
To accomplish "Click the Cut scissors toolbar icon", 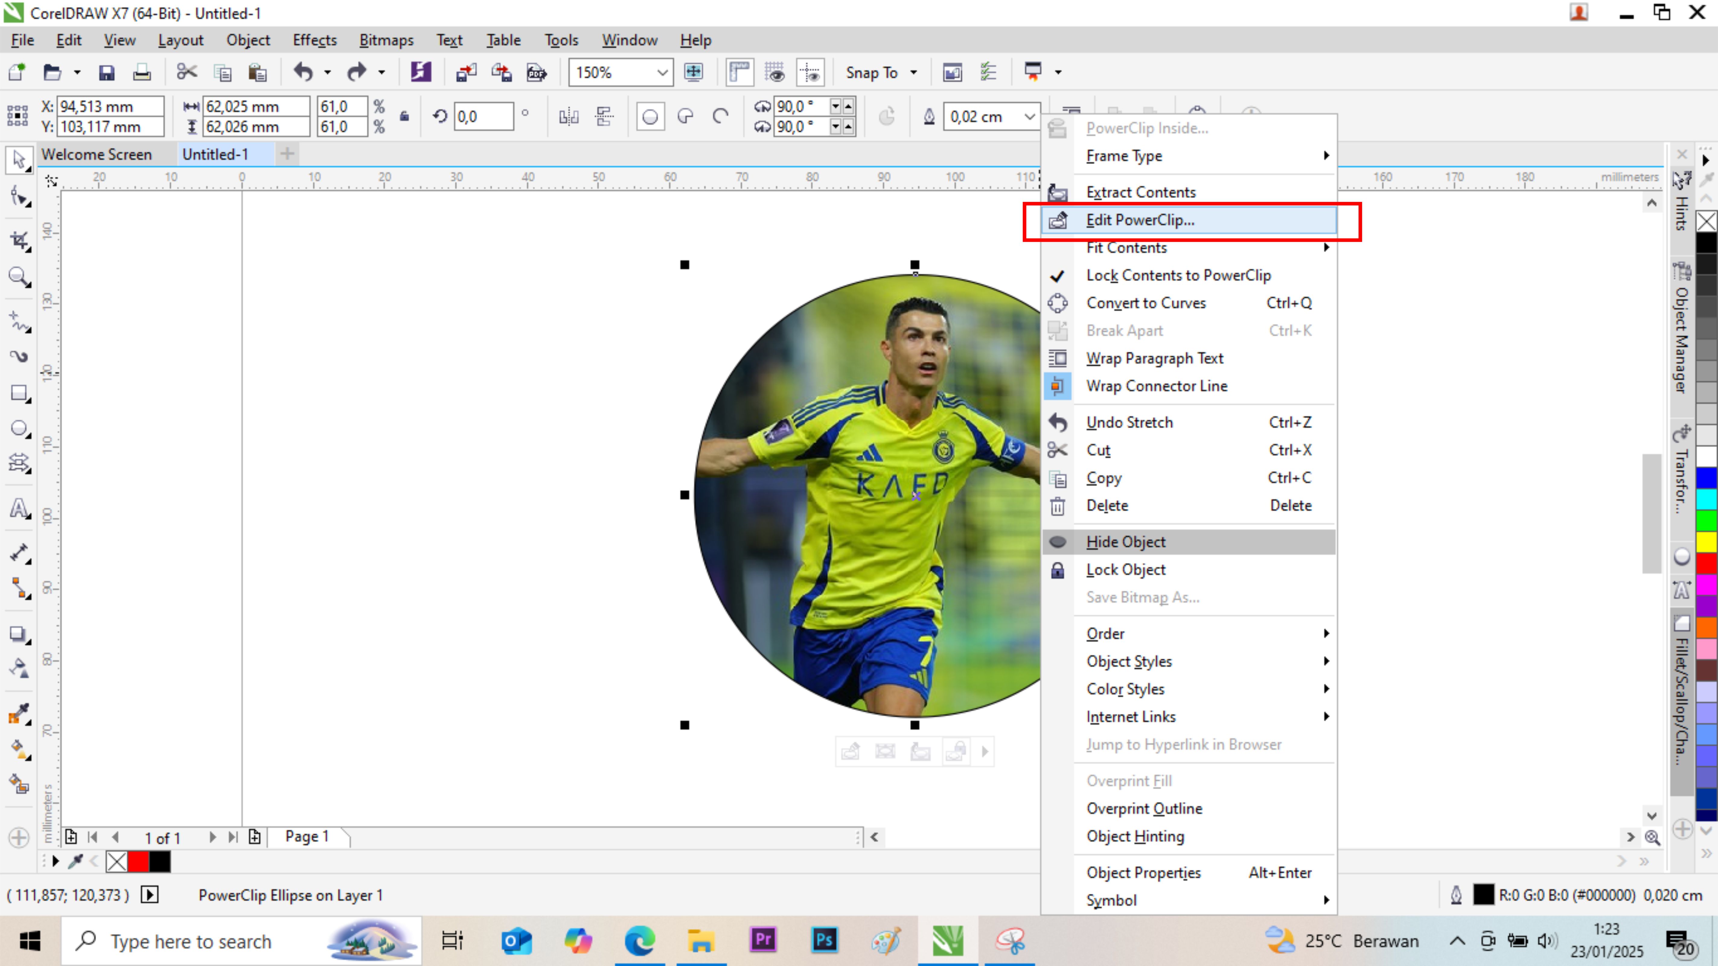I will coord(187,72).
